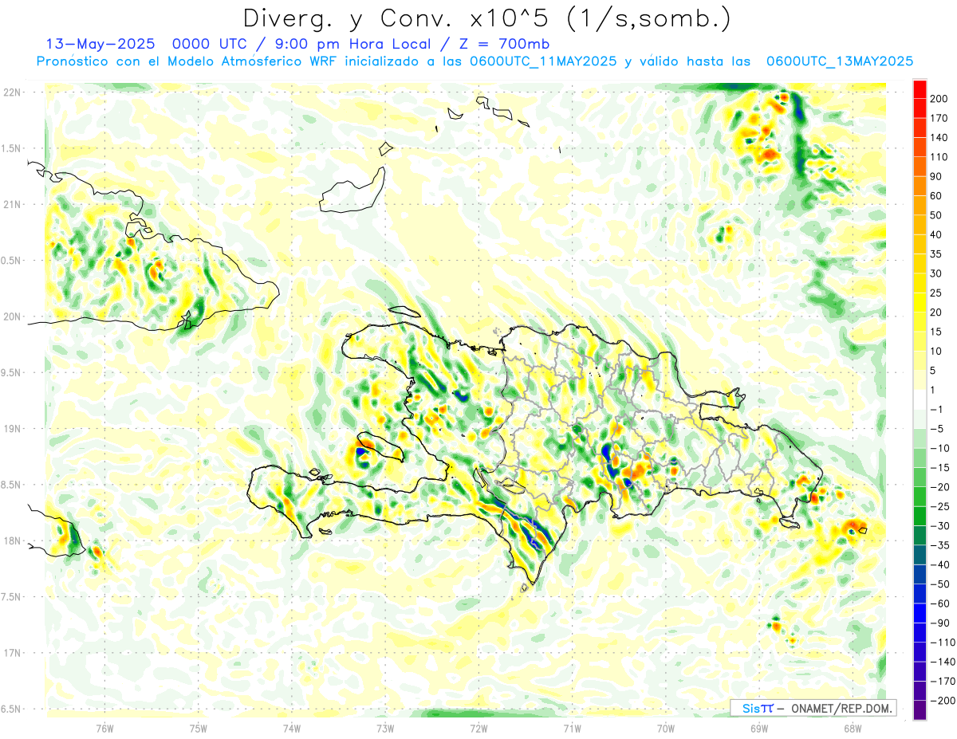Click the colorbar value "-110"
The height and width of the screenshot is (739, 957).
click(x=942, y=642)
